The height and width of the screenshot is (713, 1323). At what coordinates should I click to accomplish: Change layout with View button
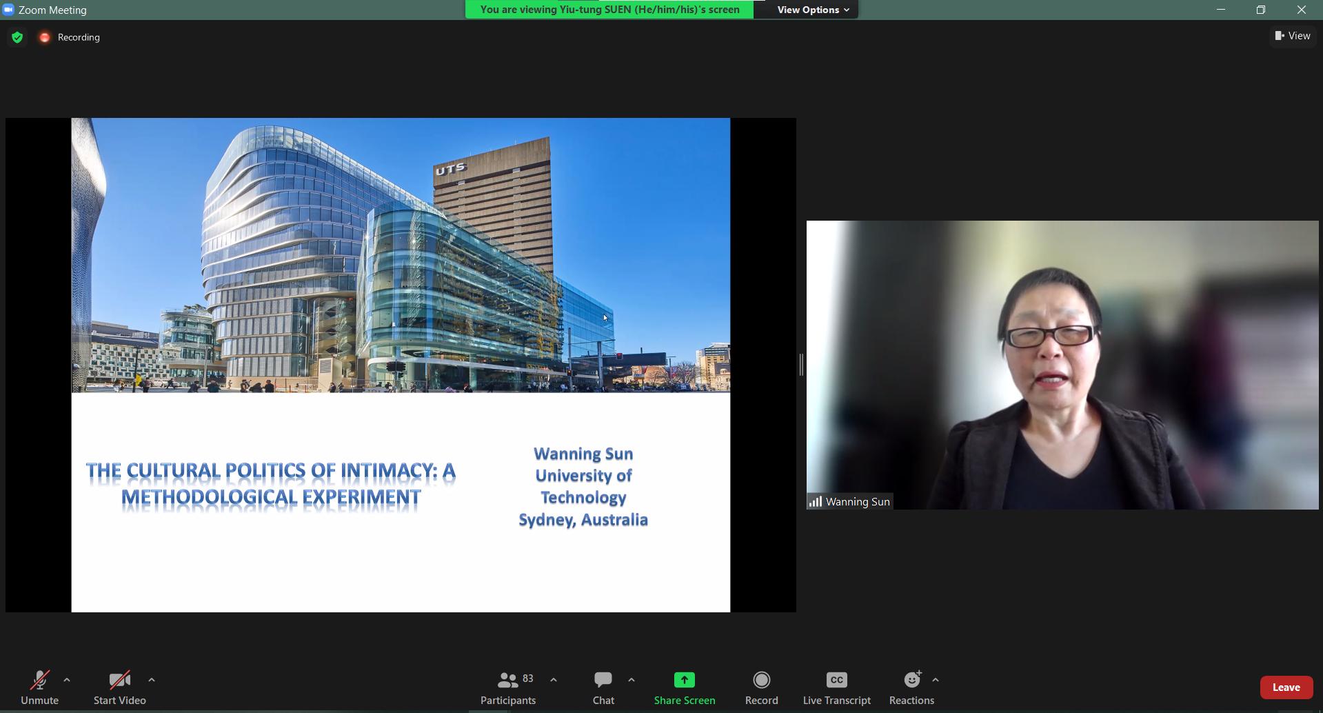point(1293,36)
